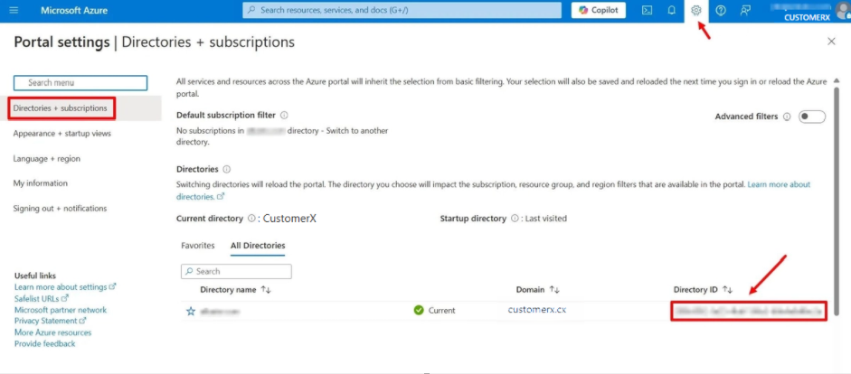Image resolution: width=851 pixels, height=374 pixels.
Task: Focus the Search resources, services, and docs box
Action: click(x=402, y=10)
